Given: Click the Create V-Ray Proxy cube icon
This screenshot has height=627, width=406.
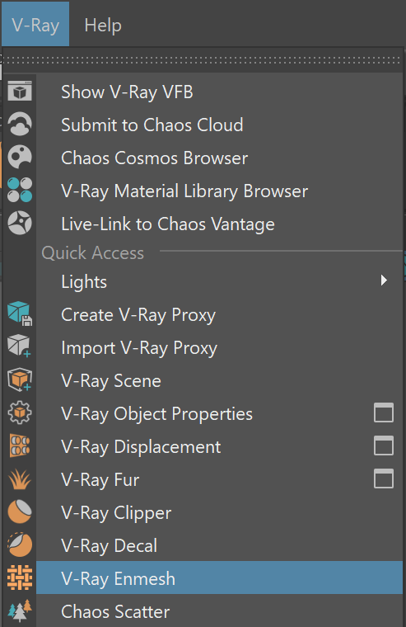Looking at the screenshot, I should (20, 313).
